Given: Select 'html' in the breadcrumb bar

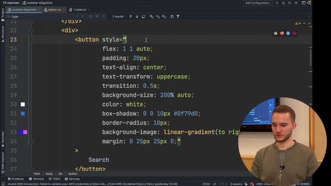Looking at the screenshot, I should point(37,174).
